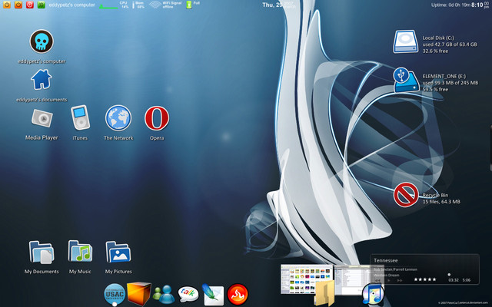Click the "15 files, 64.3 MB" Recycle Bin text
492x307 pixels.
tap(441, 202)
